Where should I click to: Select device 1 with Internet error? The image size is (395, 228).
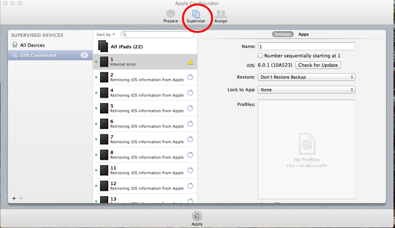pos(145,62)
